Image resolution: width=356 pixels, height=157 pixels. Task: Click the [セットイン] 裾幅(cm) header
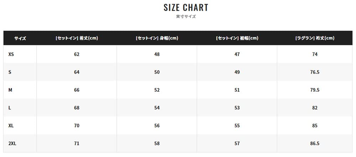coord(237,38)
